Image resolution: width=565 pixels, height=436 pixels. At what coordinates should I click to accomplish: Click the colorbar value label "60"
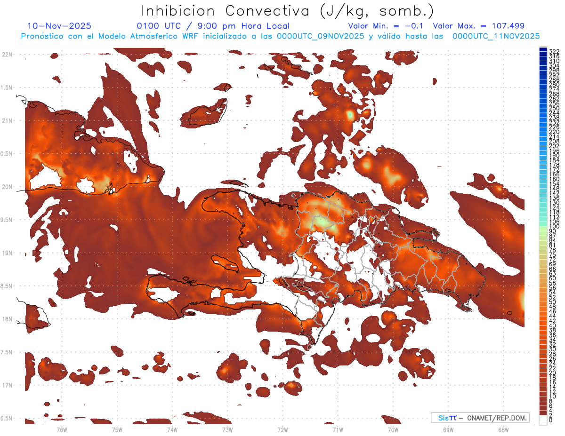(x=553, y=278)
